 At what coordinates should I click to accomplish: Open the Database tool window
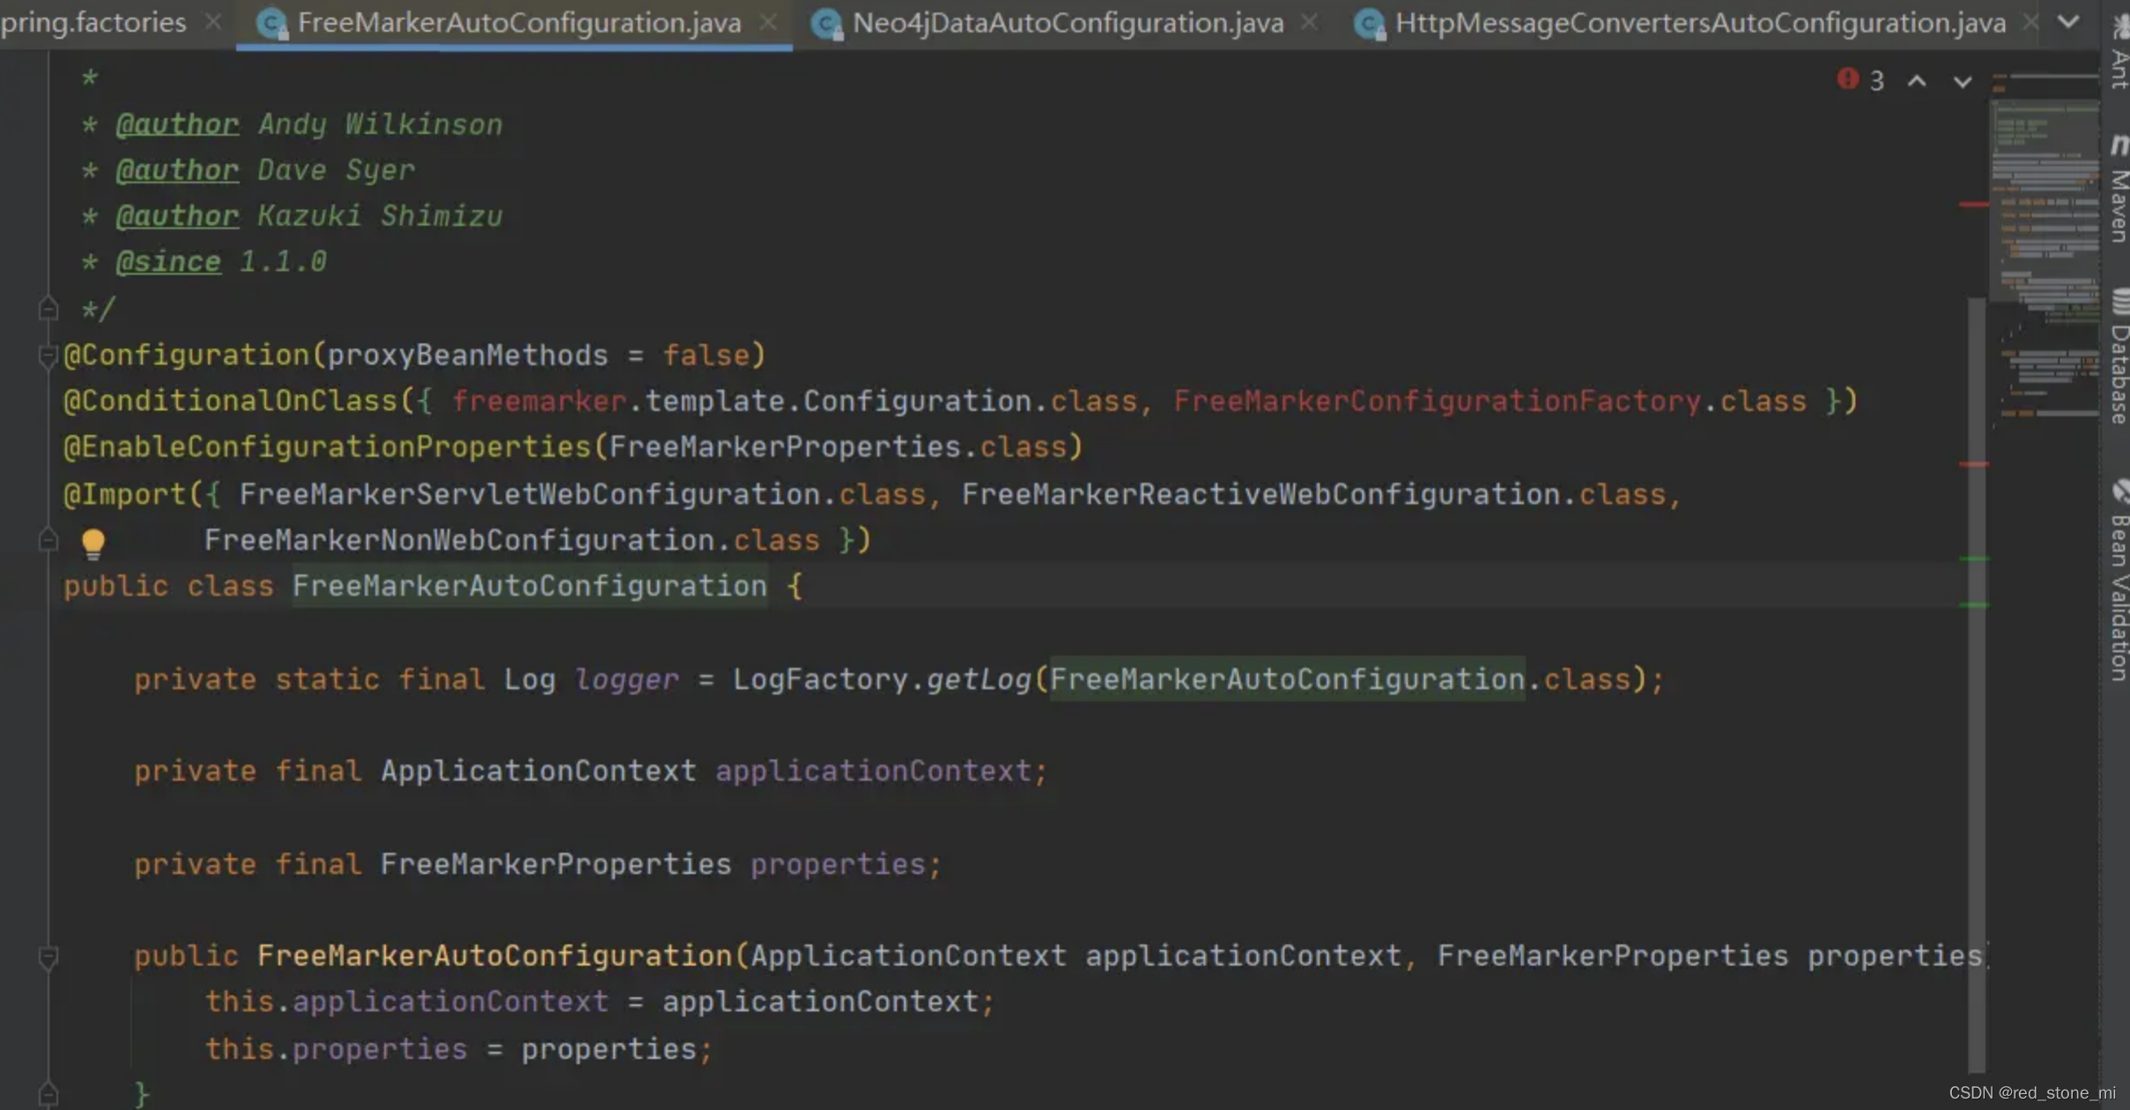coord(2119,357)
